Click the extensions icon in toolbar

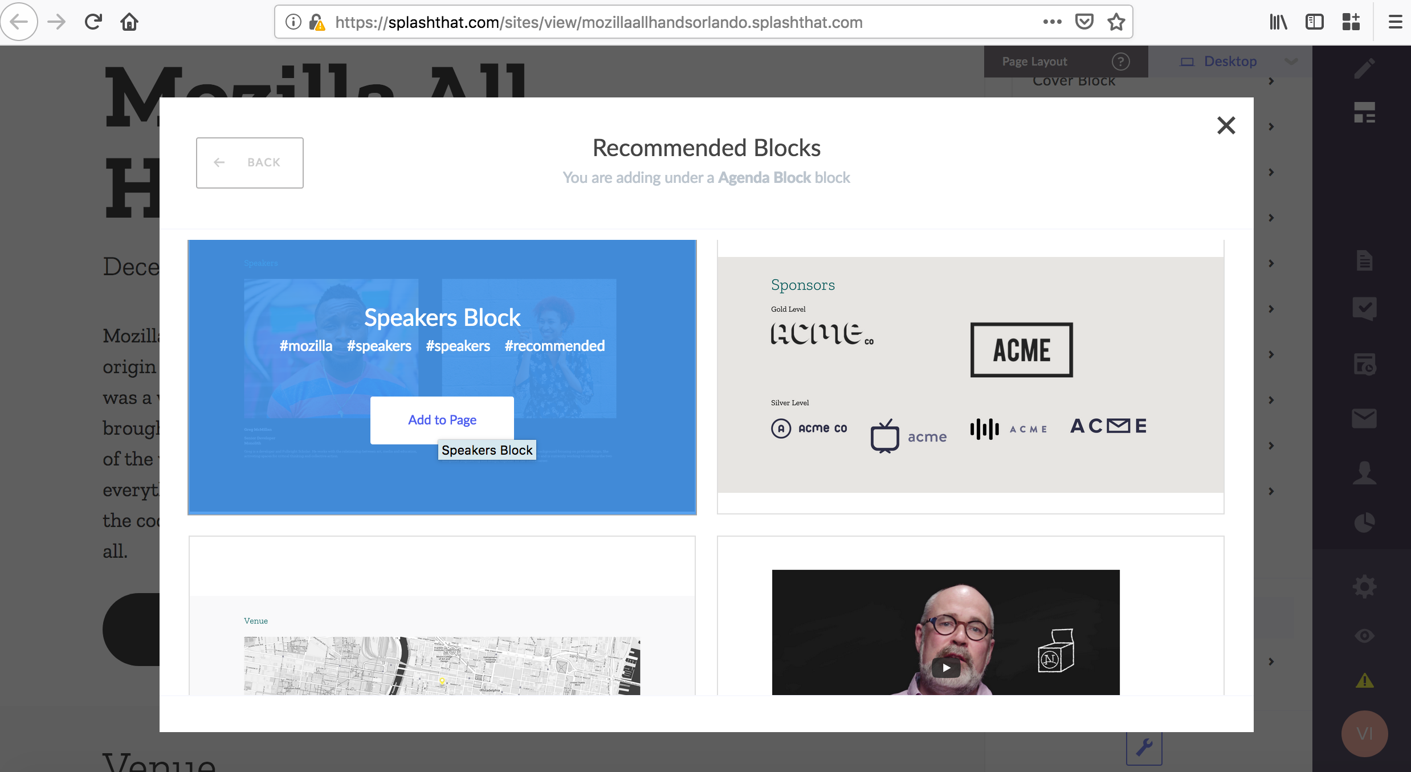[x=1351, y=22]
